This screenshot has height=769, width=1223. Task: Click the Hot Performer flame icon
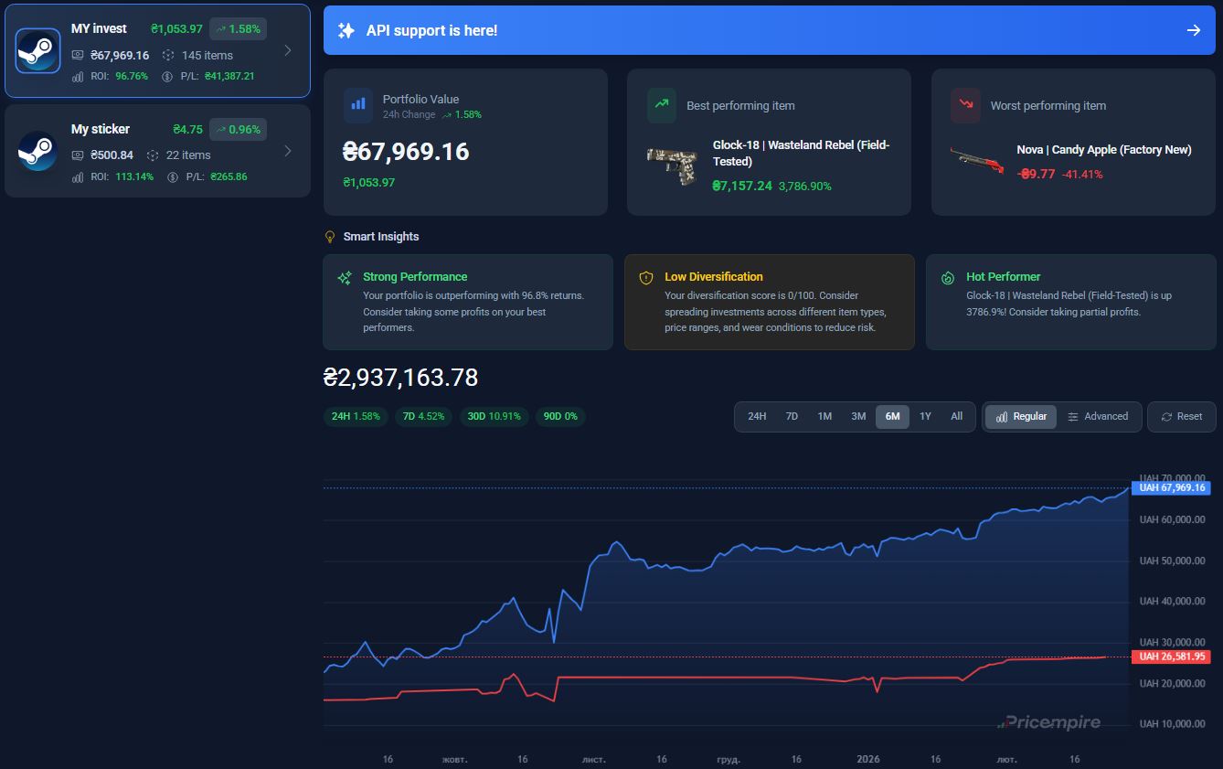pos(948,277)
